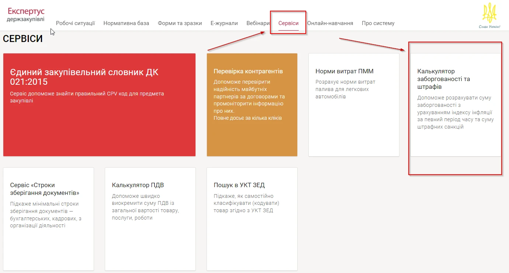Open the red Єдиний закупівельний словник card

(x=99, y=105)
